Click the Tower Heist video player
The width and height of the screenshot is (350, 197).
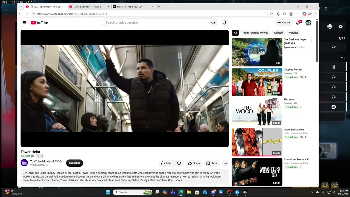(x=125, y=88)
